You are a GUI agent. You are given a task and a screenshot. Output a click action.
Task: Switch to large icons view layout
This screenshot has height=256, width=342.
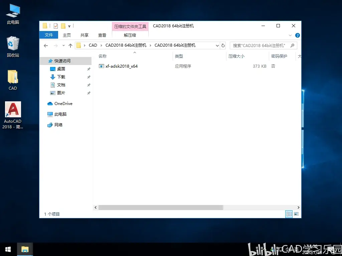click(x=296, y=214)
